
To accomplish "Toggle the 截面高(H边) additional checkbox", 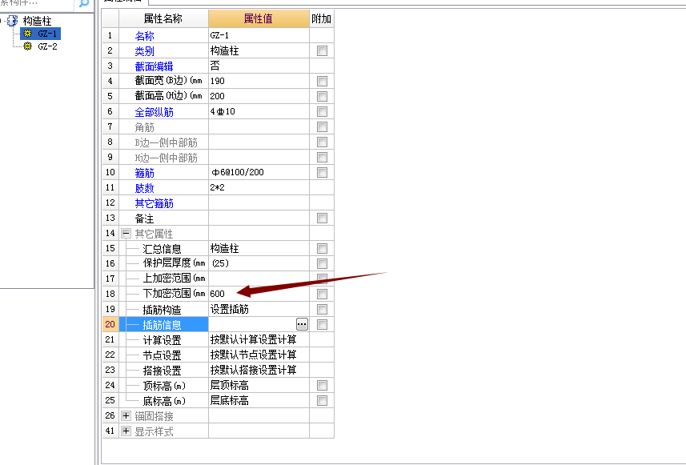I will [322, 96].
